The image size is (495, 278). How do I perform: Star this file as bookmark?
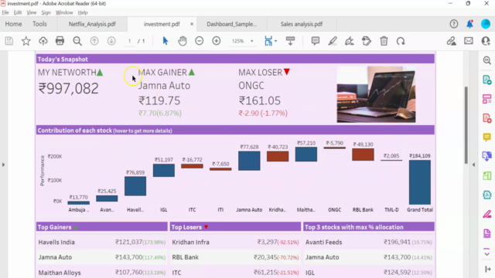(x=26, y=41)
